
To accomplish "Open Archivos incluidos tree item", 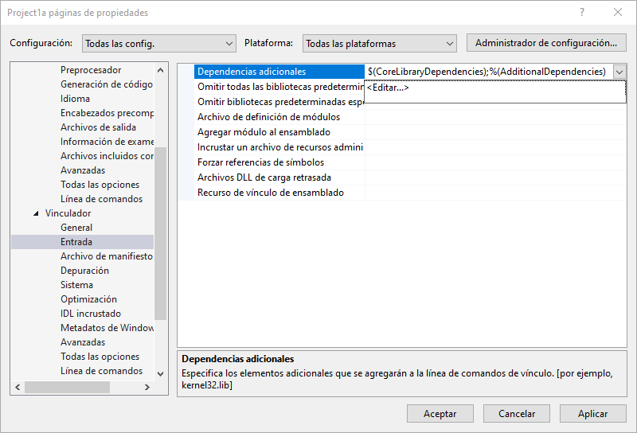I will [107, 156].
